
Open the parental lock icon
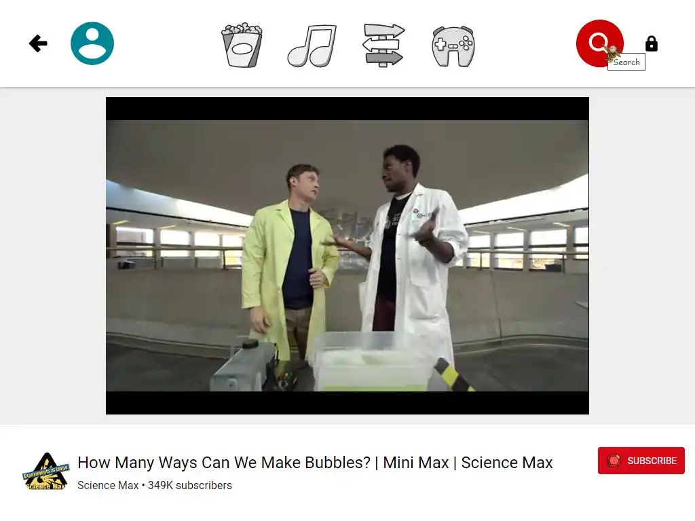(x=651, y=44)
